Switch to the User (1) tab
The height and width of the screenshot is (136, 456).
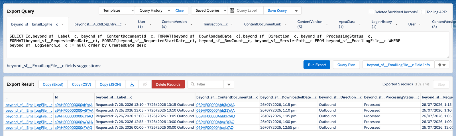click(x=142, y=24)
